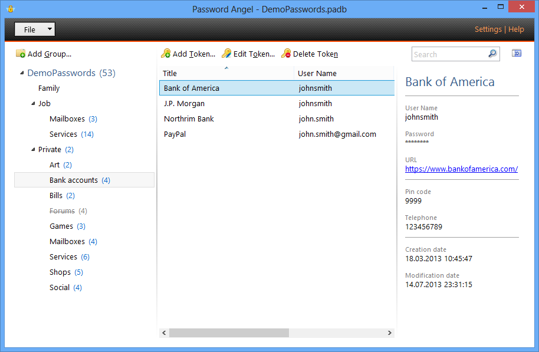This screenshot has height=352, width=539.
Task: Select the Family group
Action: point(49,88)
